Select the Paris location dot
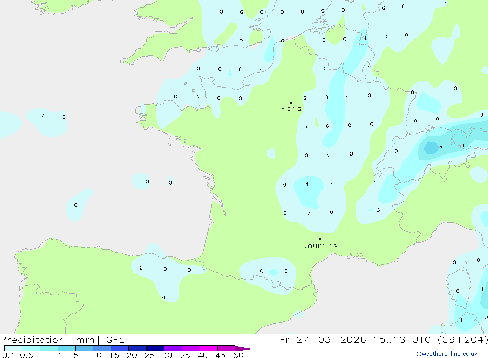Screen dimensions: 488x358 tap(291, 102)
